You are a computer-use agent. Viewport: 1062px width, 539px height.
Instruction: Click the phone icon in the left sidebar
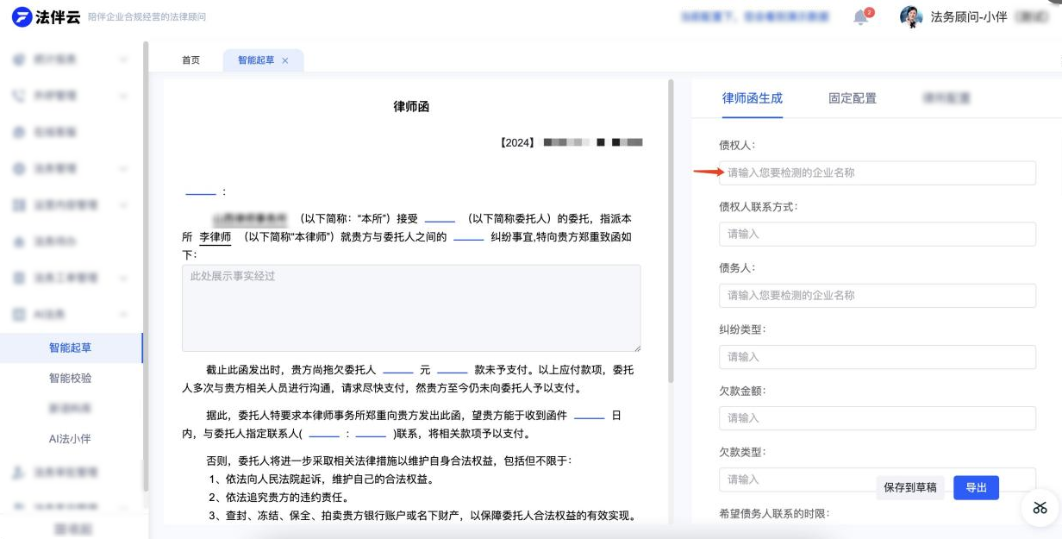tap(19, 96)
